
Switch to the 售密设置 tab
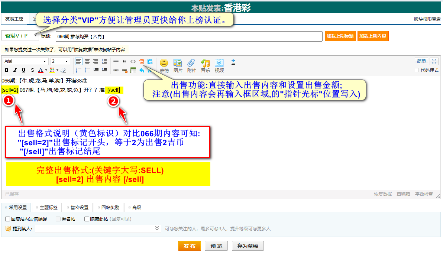tap(77, 208)
